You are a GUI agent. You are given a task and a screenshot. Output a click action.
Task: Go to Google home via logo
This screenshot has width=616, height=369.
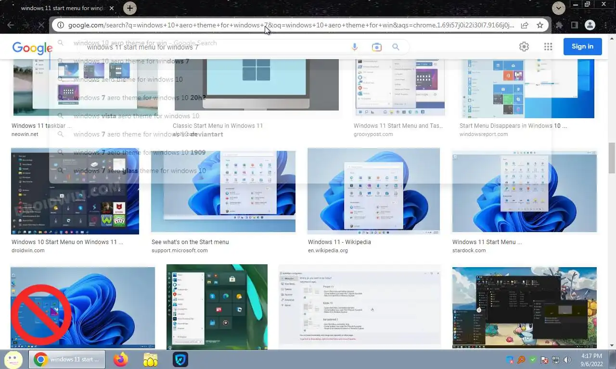point(32,47)
